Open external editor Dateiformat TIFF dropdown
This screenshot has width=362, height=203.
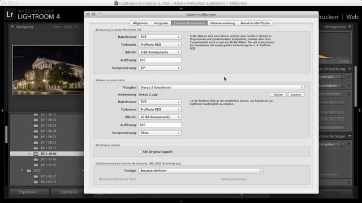[160, 101]
